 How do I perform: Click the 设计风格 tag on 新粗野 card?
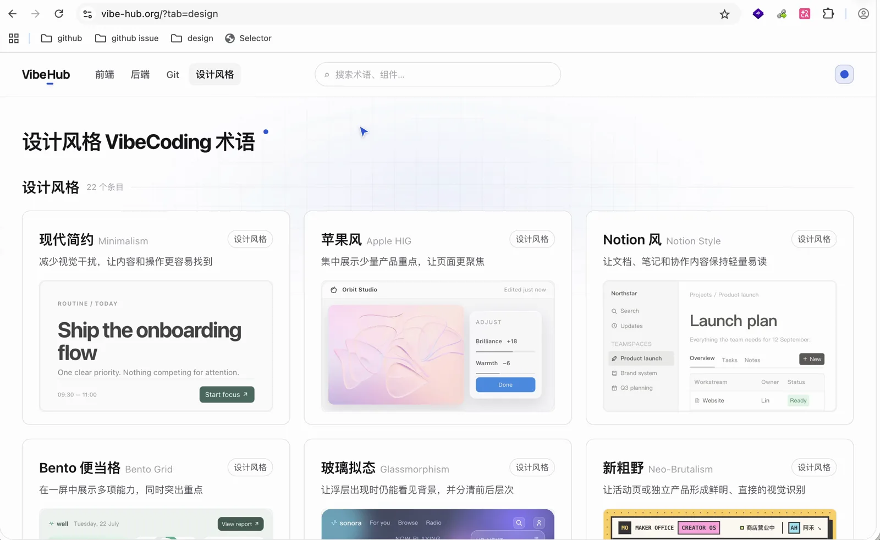(814, 467)
